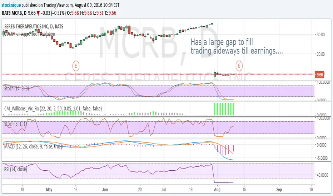The width and height of the screenshot is (333, 196).
Task: Click the BATS:MCRB, D symbol text
Action: (14, 13)
